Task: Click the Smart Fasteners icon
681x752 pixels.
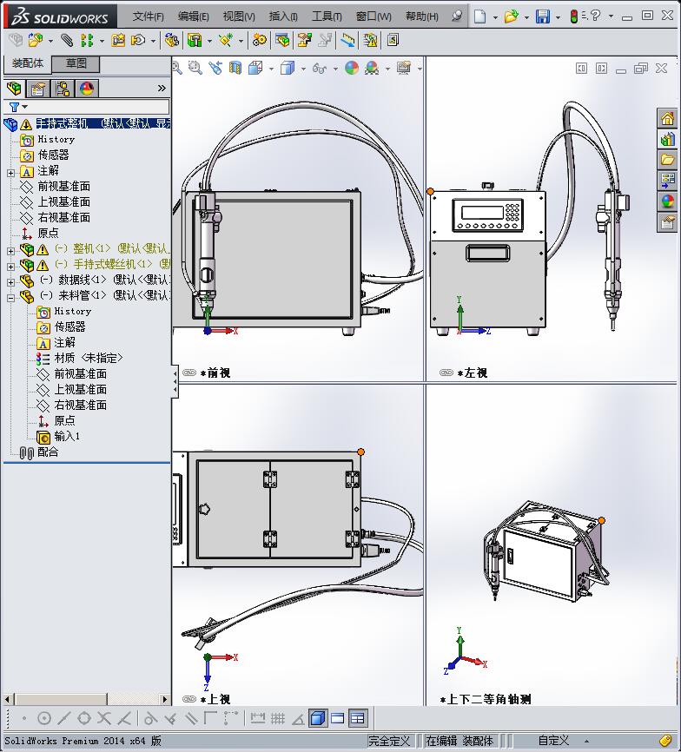Action: tap(118, 40)
